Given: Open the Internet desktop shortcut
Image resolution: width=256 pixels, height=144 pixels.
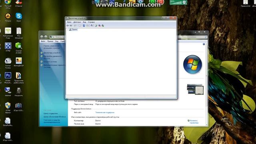Looking at the screenshot, I should (x=8, y=92).
